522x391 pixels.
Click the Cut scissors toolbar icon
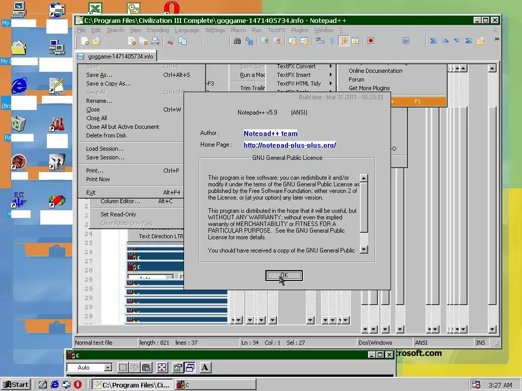point(170,41)
